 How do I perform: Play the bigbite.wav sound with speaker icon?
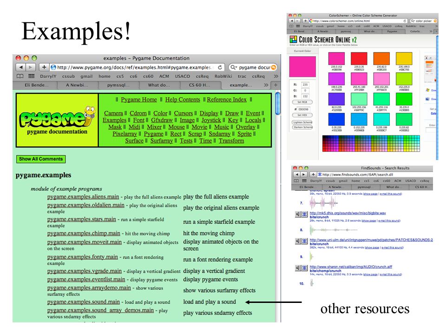coord(298,214)
